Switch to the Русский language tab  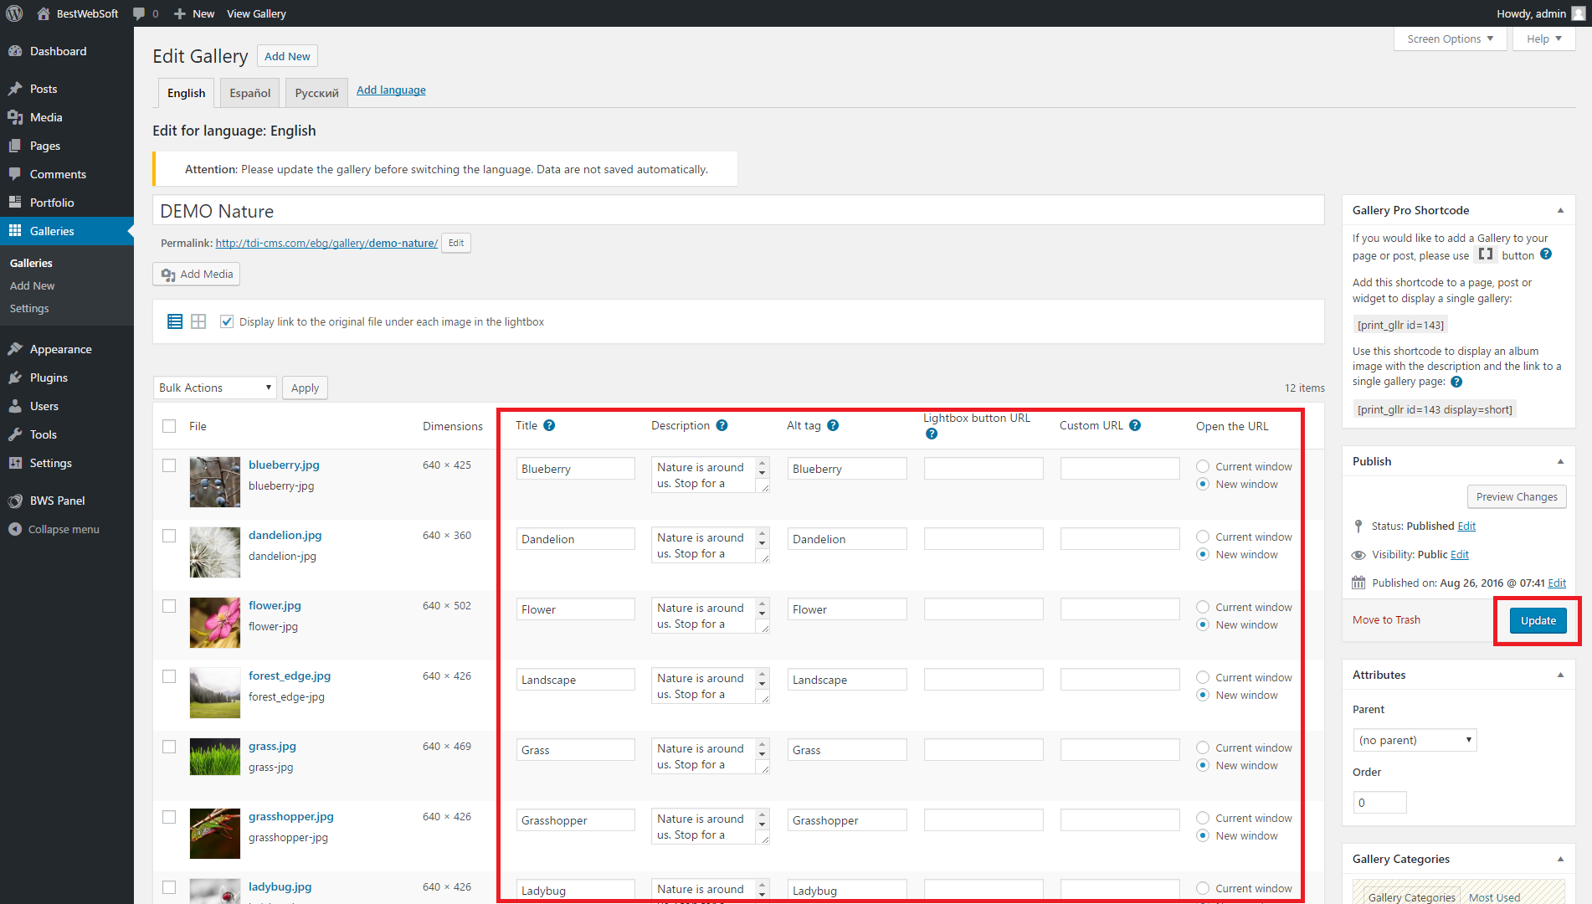(316, 93)
